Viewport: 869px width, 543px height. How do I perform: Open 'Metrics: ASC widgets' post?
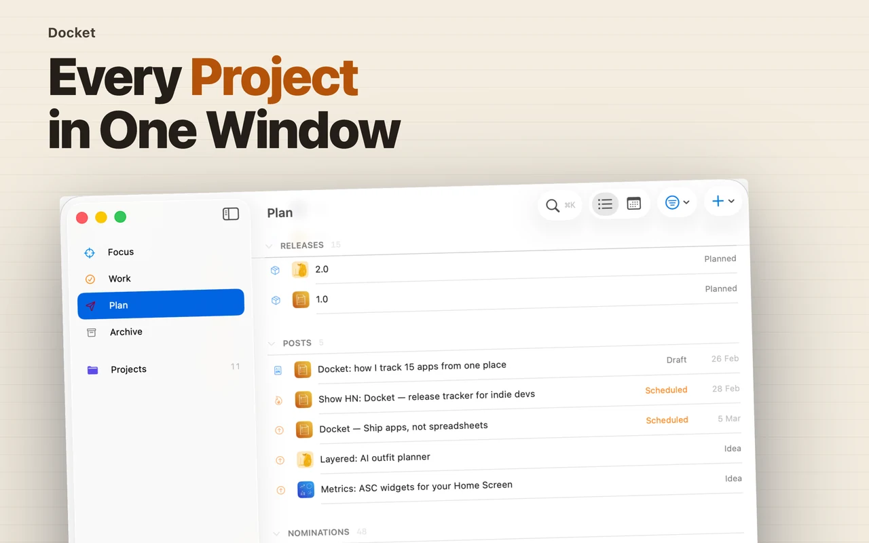508,484
